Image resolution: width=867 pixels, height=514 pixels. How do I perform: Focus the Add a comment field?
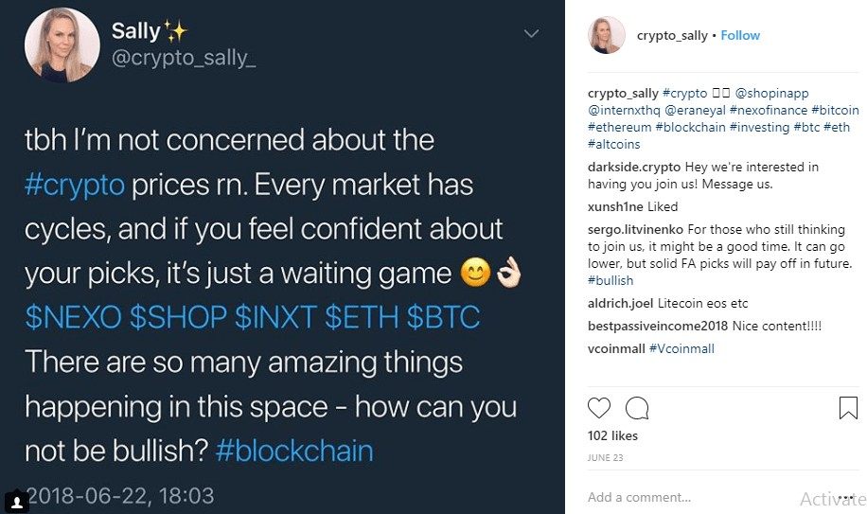click(x=681, y=497)
